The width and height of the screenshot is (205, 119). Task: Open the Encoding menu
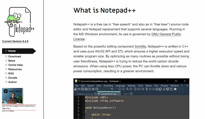(108, 86)
